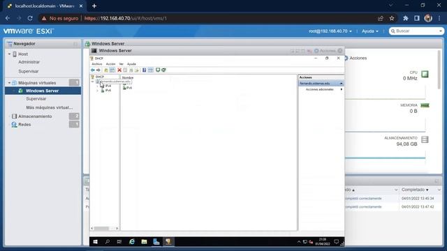Click the Navegador panel collapse icon
Image resolution: width=447 pixels, height=251 pixels.
pyautogui.click(x=75, y=44)
